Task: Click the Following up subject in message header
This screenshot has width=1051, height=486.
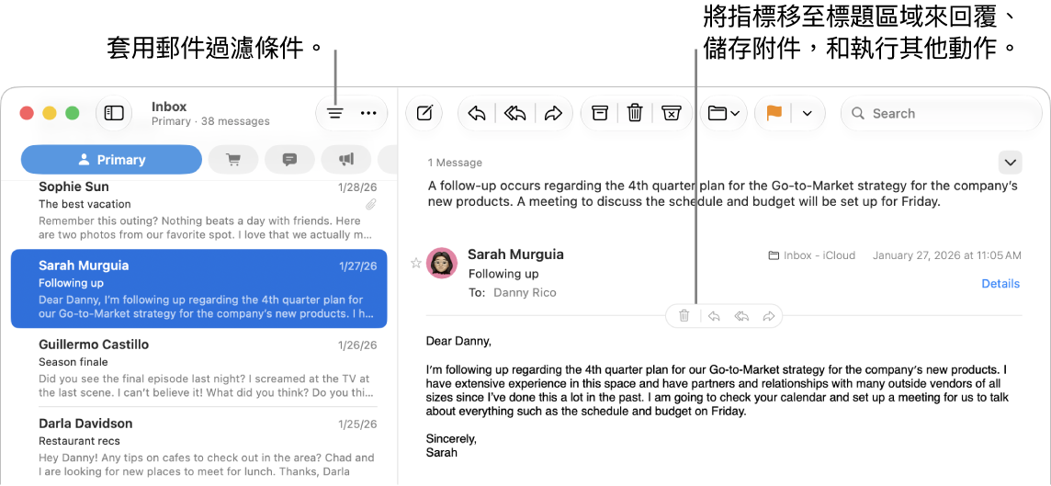Action: 503,274
